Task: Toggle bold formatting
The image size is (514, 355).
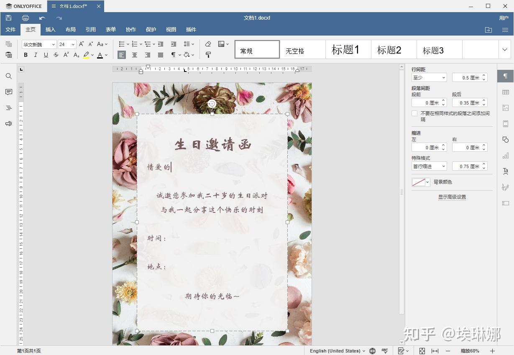Action: [x=26, y=55]
